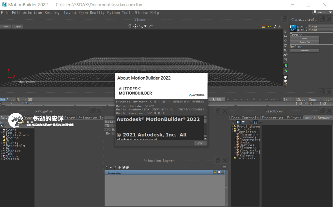The height and width of the screenshot is (207, 333).
Task: Toggle lock on BaseAnimation layer
Action: [215, 172]
